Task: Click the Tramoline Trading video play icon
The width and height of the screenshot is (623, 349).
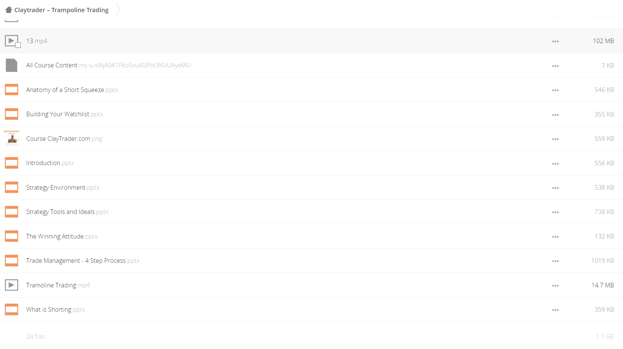Action: (11, 285)
